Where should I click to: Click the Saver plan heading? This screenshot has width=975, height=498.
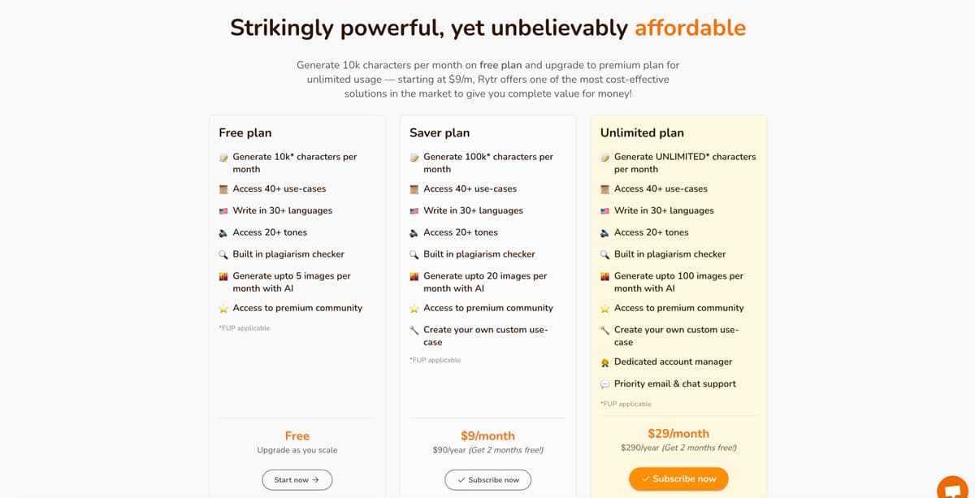click(x=440, y=132)
